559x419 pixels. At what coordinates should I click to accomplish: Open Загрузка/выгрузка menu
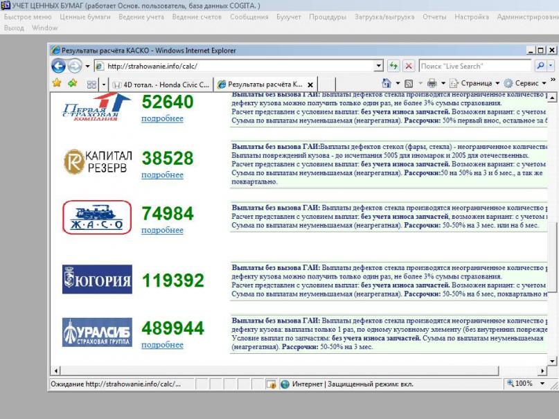coord(384,17)
